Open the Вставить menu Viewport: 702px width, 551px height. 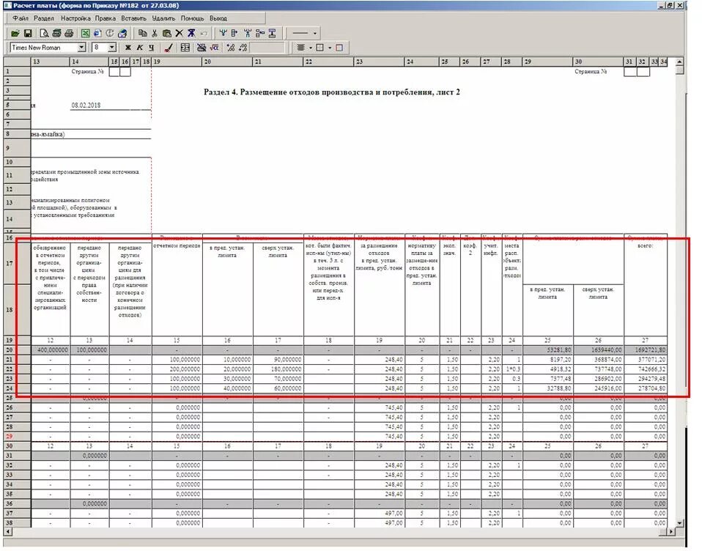click(133, 18)
